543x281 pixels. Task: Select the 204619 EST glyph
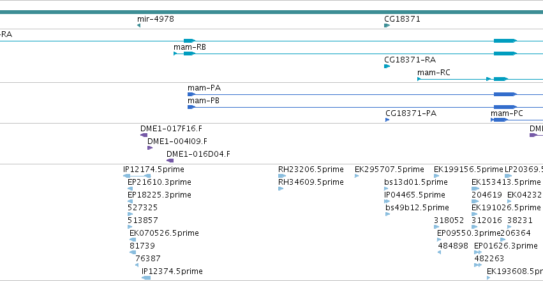pos(475,201)
